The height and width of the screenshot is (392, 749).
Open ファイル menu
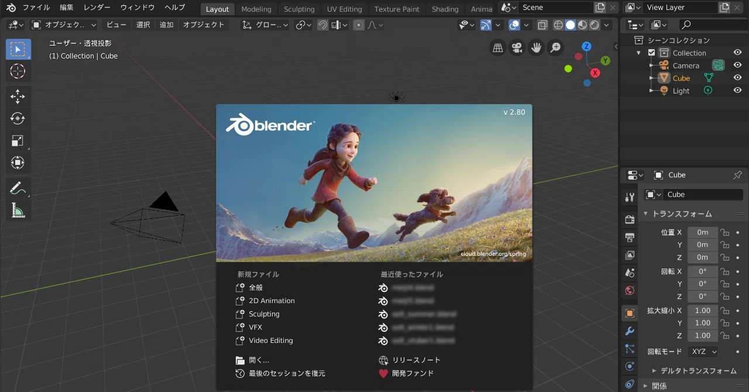point(36,8)
